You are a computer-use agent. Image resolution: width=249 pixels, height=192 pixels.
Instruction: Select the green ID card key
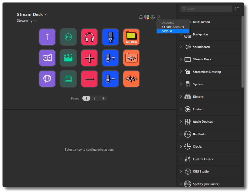tap(68, 79)
